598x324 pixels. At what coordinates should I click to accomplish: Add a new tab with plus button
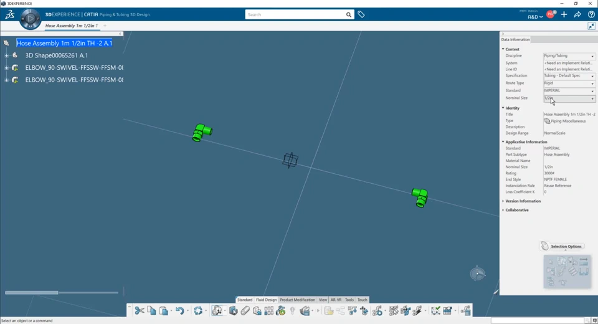click(105, 26)
